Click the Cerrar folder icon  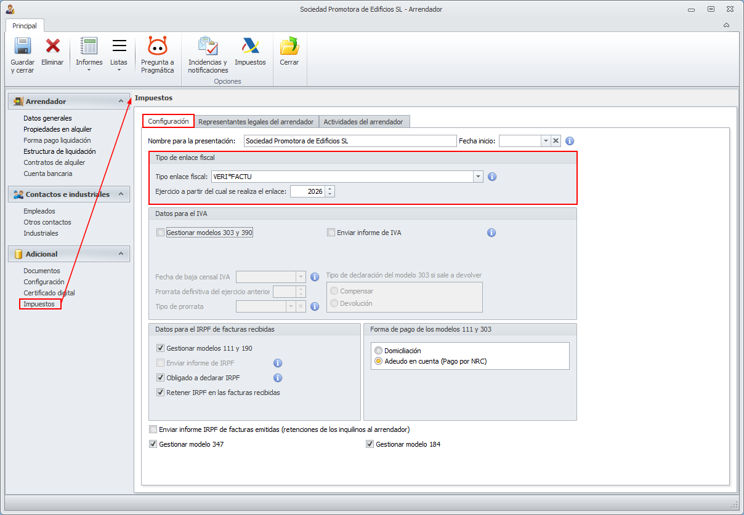(x=289, y=46)
